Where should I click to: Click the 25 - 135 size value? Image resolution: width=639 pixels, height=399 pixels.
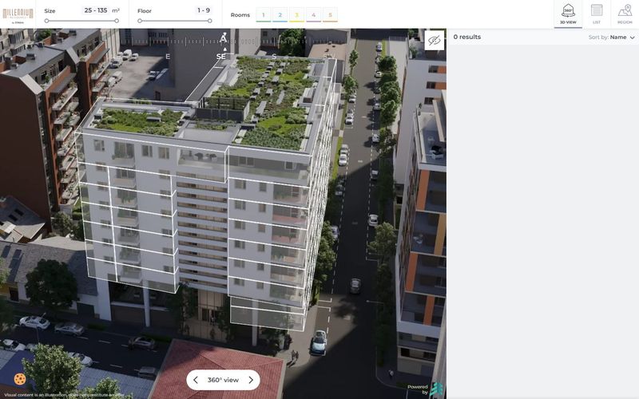(96, 10)
